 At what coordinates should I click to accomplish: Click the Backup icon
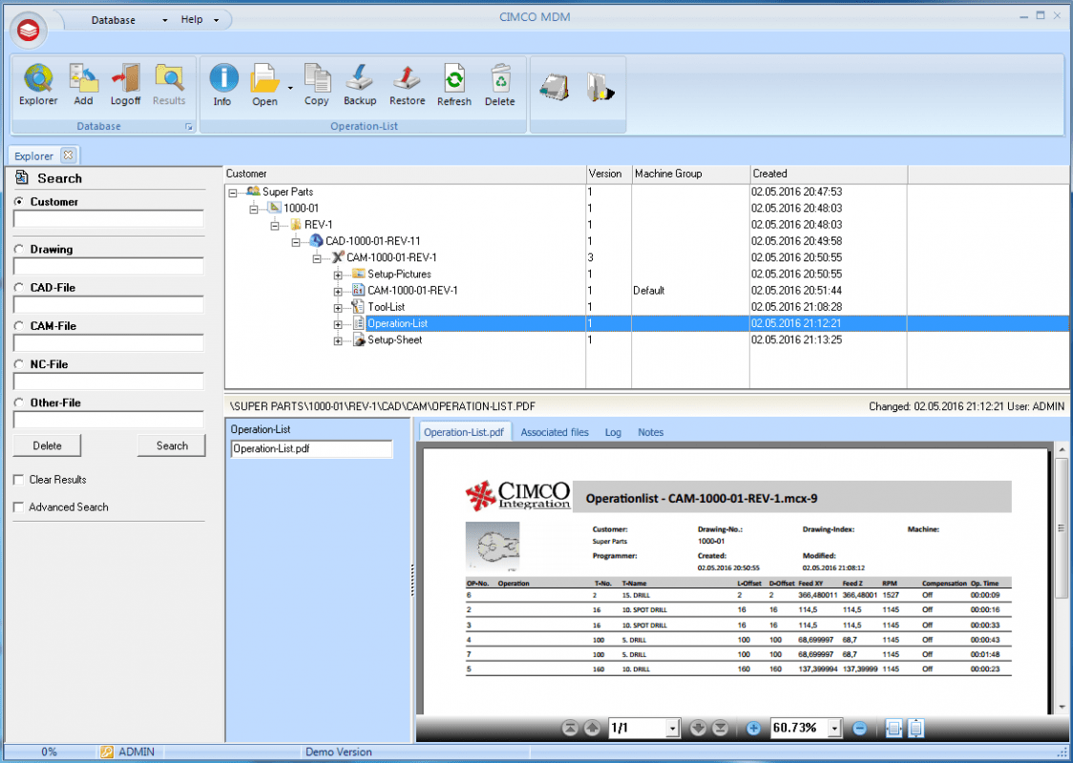[x=360, y=84]
